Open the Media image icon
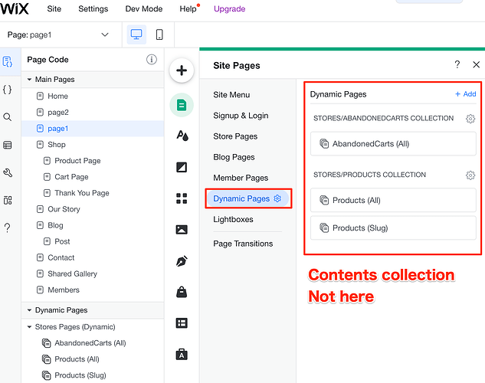Image resolution: width=485 pixels, height=383 pixels. click(182, 230)
